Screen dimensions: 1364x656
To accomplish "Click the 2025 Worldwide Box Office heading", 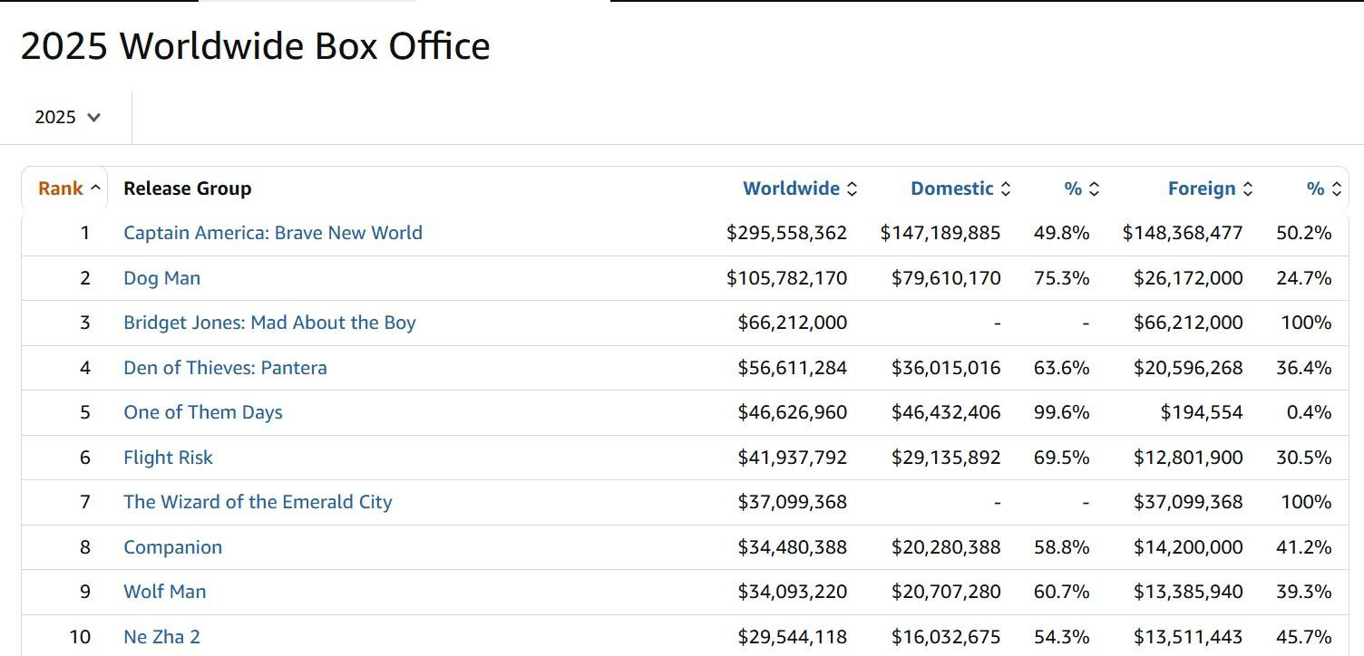I will click(x=256, y=45).
